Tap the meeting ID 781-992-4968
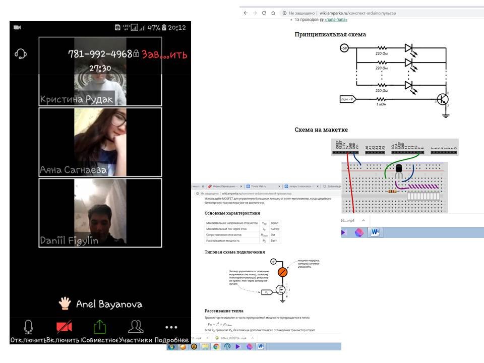This screenshot has width=484, height=363. click(x=100, y=54)
